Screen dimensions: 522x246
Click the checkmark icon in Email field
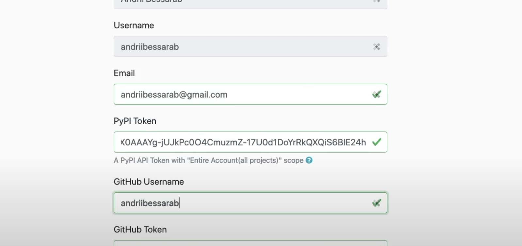tap(377, 95)
